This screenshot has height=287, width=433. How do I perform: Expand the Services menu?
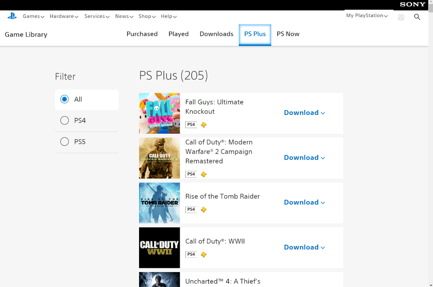coord(97,16)
